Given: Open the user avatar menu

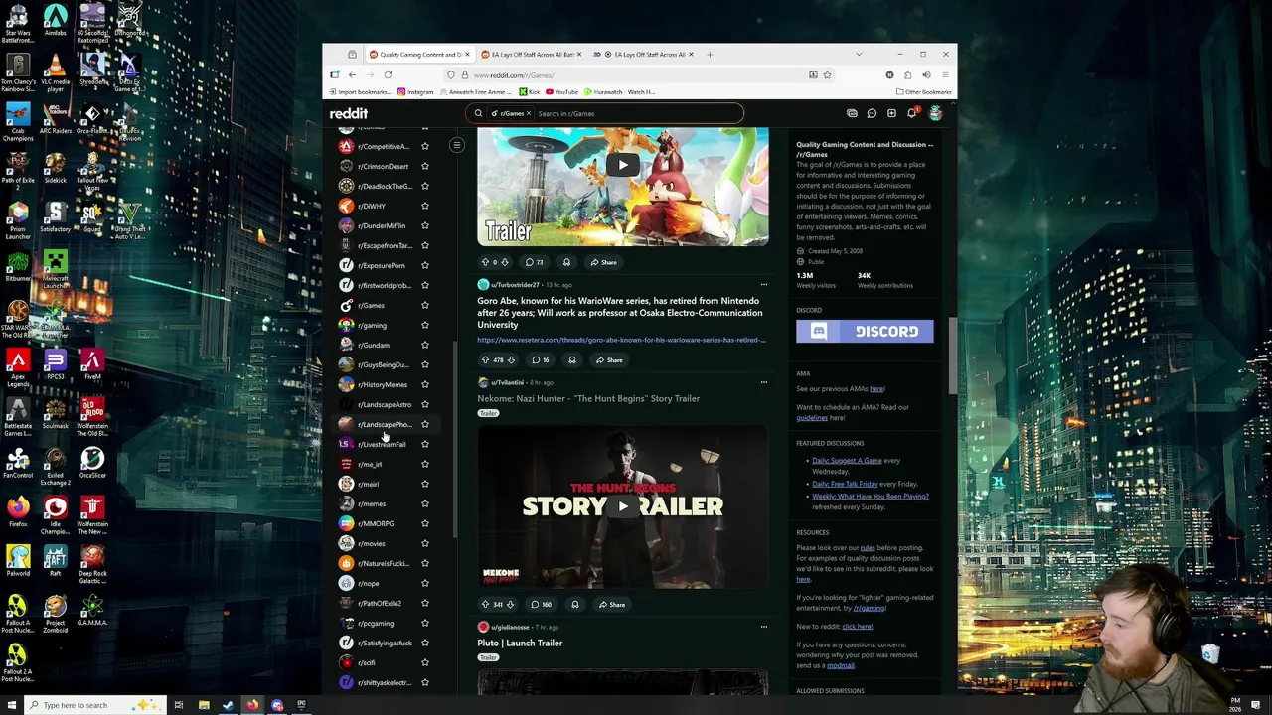Looking at the screenshot, I should pos(935,113).
